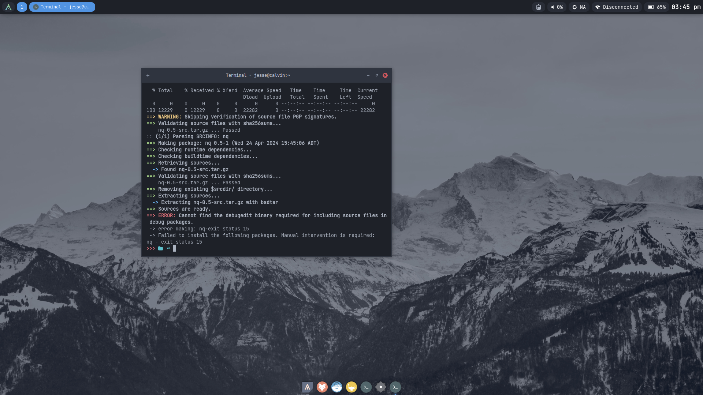Open the running terminal dock icon
Viewport: 703px width, 395px height.
click(x=395, y=387)
